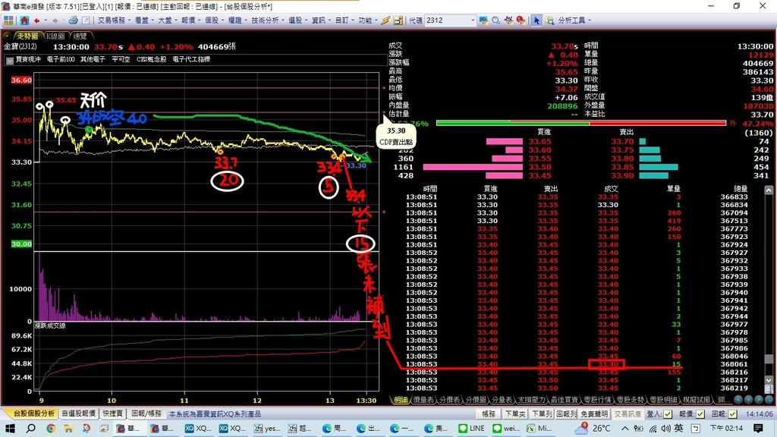Click the printer icon in toolbar
777x437 pixels.
tap(74, 20)
